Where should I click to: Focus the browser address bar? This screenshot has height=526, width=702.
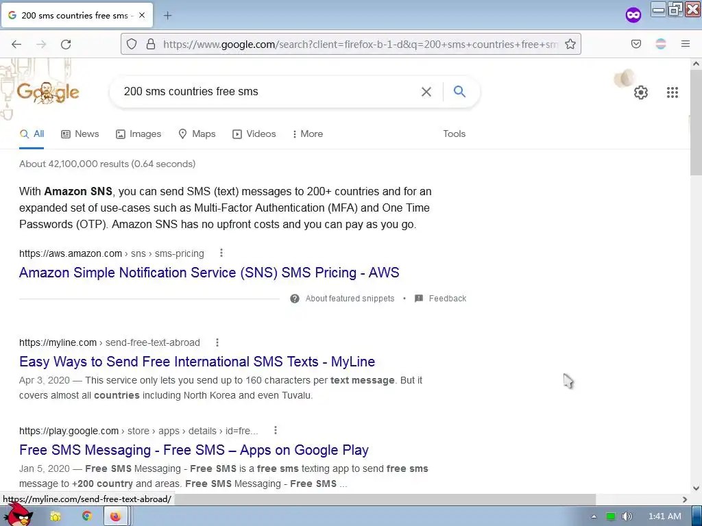(x=361, y=45)
